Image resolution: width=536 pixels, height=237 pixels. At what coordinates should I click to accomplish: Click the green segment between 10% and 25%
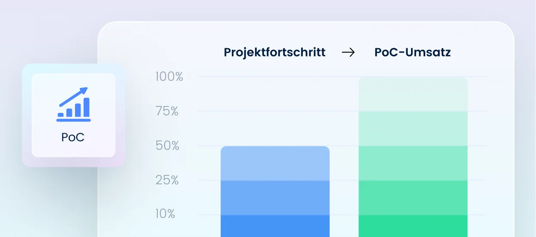(413, 198)
